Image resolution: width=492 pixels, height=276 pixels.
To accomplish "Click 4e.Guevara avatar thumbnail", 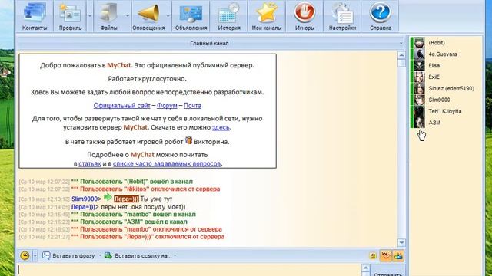I will coord(419,54).
